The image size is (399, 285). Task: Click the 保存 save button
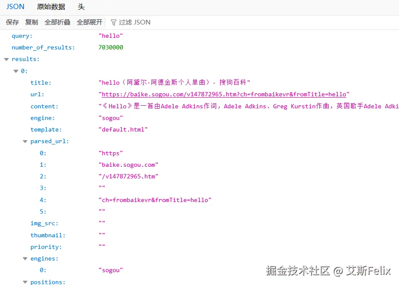(12, 22)
